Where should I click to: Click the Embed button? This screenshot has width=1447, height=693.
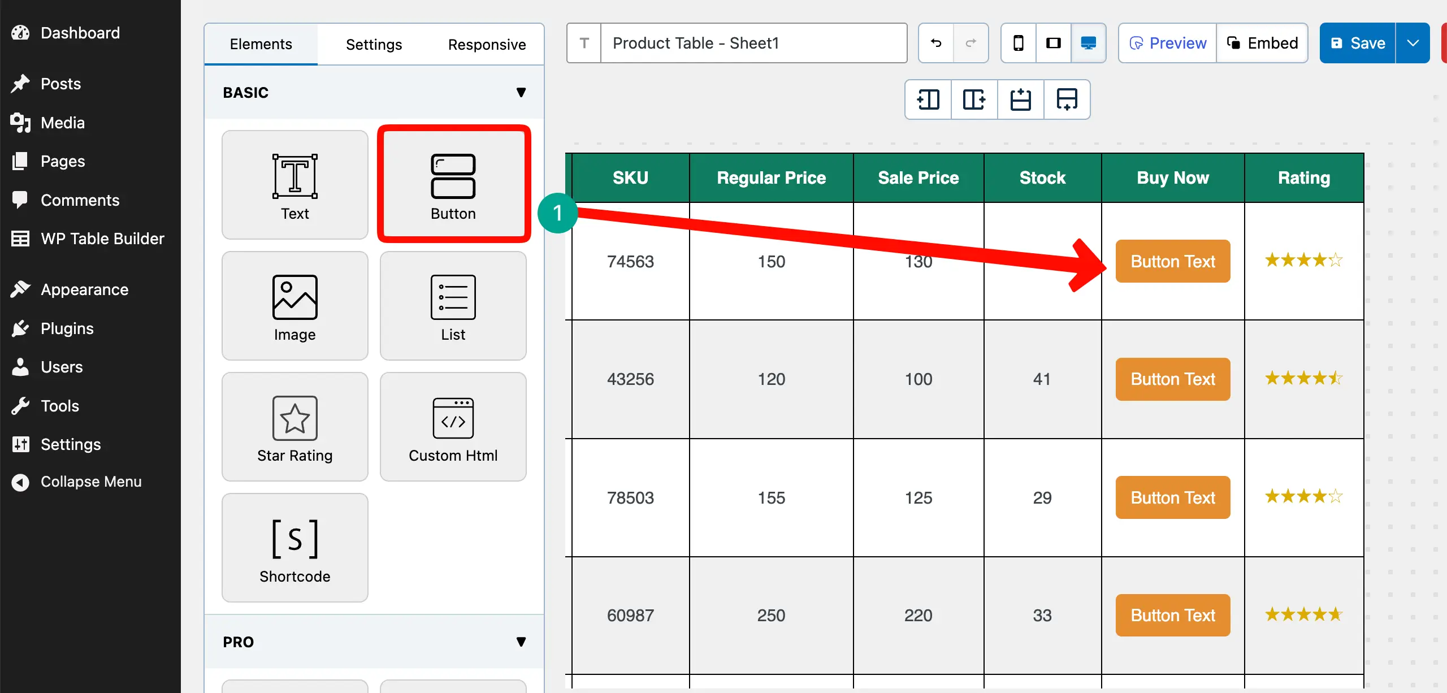pos(1262,43)
